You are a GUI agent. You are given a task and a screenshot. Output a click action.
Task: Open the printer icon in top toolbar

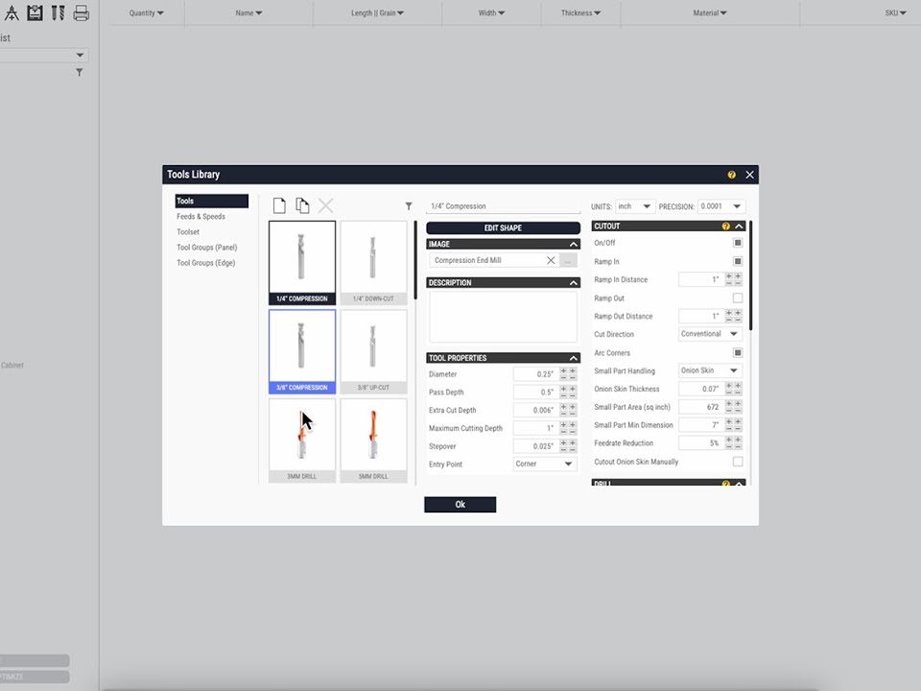(82, 12)
